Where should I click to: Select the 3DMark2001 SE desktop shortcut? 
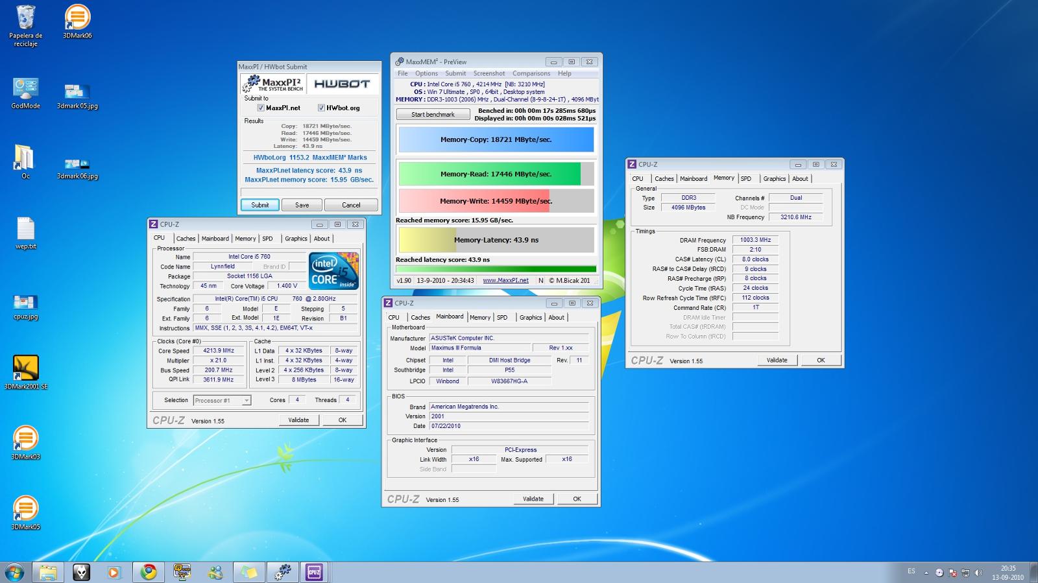pos(25,372)
